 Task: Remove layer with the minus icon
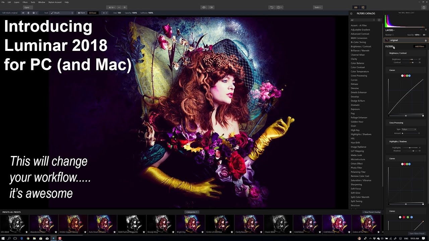422,30
